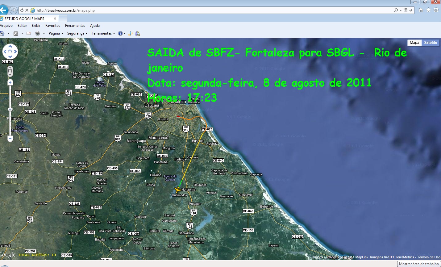Open the print icon in command bar
The image size is (441, 267).
click(37, 33)
